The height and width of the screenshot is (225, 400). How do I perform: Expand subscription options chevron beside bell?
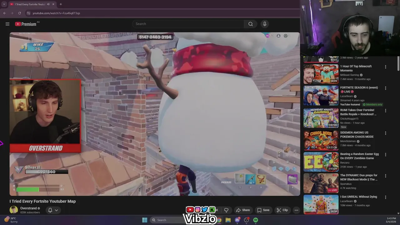tap(57, 210)
